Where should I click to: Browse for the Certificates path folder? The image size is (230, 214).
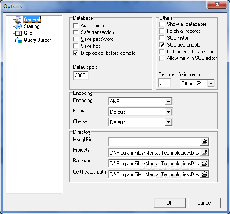(x=204, y=174)
